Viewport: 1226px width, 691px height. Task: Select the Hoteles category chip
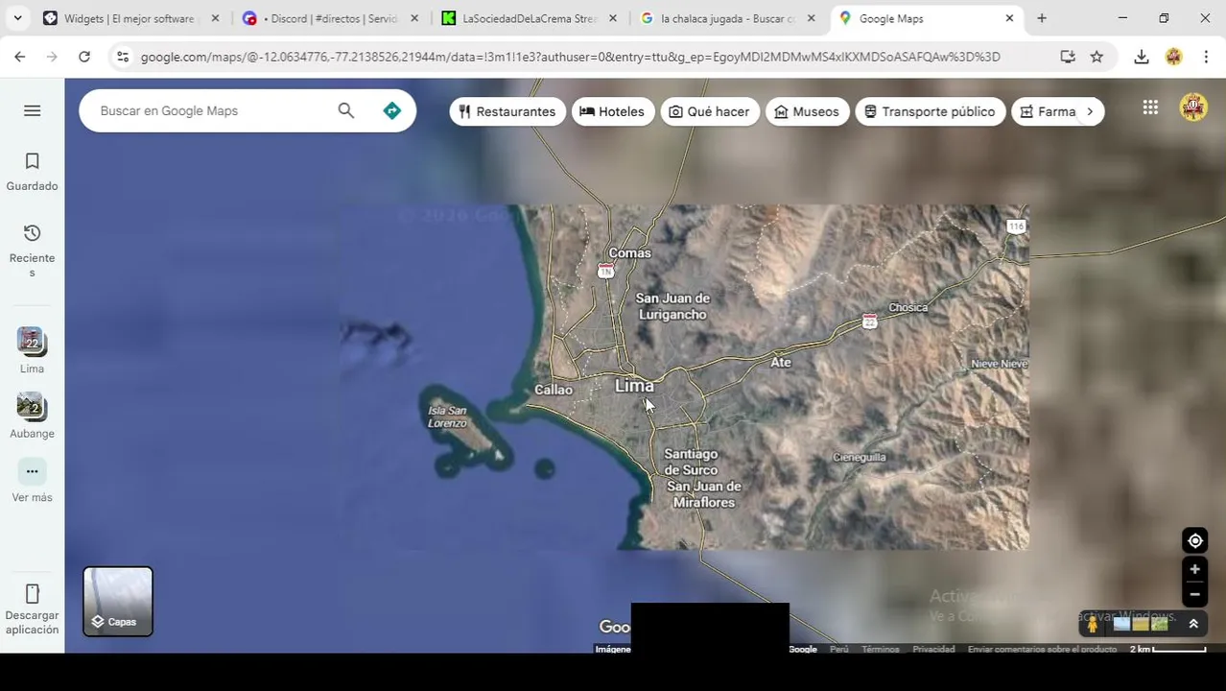tap(613, 111)
